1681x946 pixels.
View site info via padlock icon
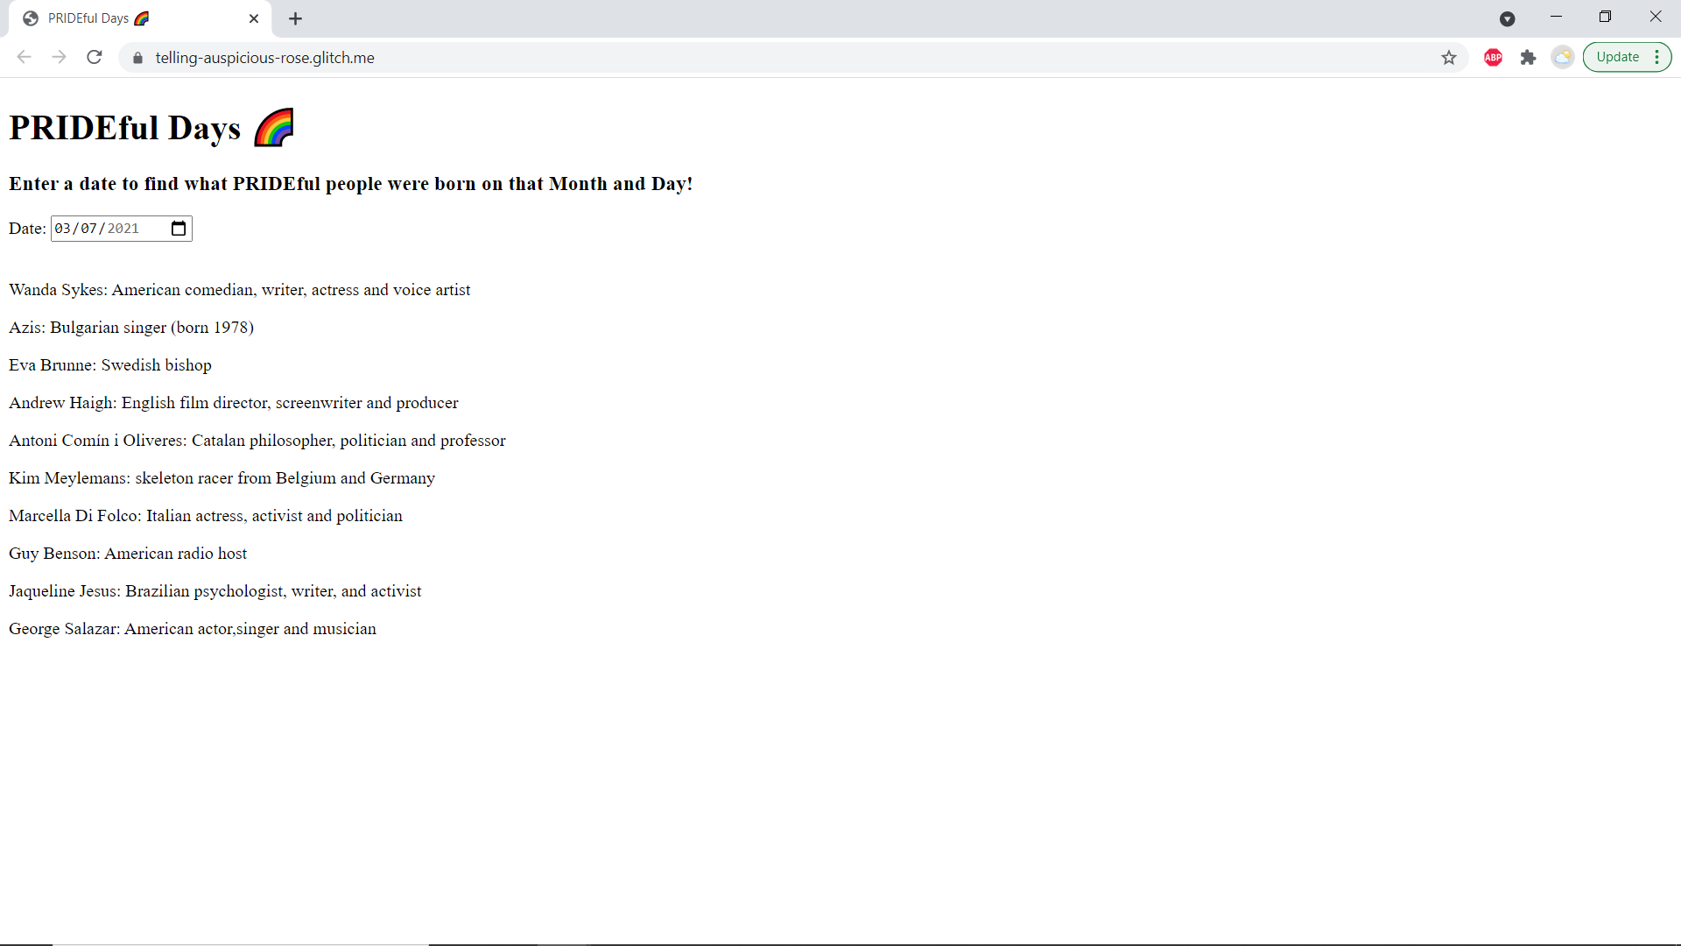[x=137, y=58]
